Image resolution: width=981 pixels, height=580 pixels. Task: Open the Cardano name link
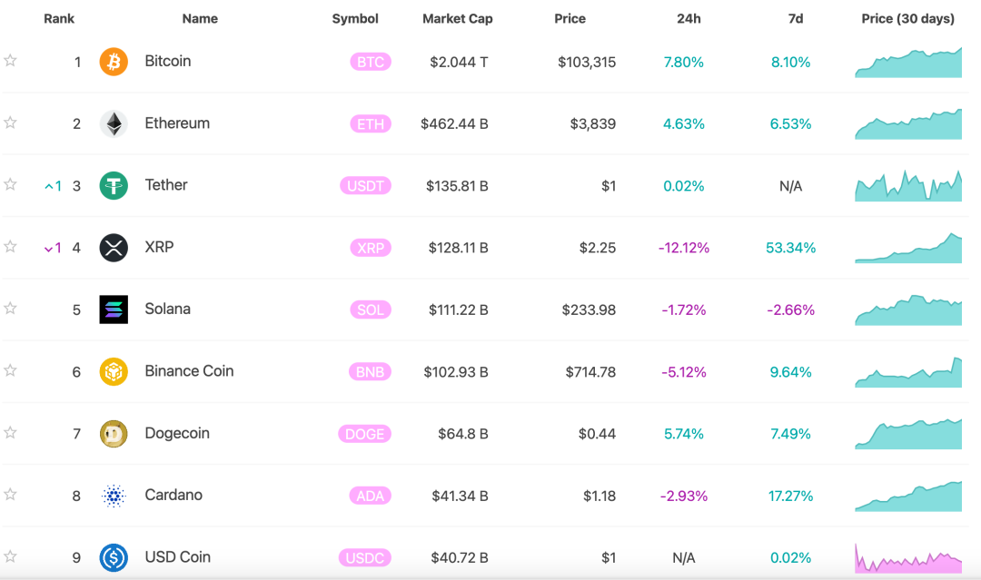[x=173, y=495]
